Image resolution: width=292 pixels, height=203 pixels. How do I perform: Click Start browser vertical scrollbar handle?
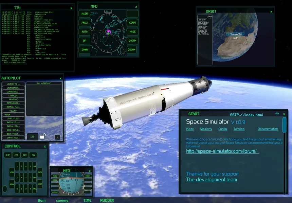click(284, 125)
